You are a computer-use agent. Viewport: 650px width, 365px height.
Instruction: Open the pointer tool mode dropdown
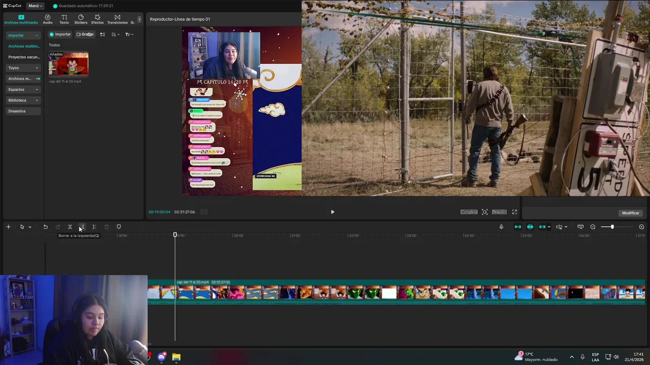(30, 227)
